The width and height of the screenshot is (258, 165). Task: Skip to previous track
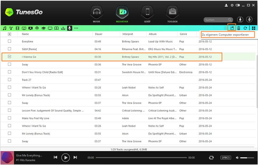(x=56, y=157)
